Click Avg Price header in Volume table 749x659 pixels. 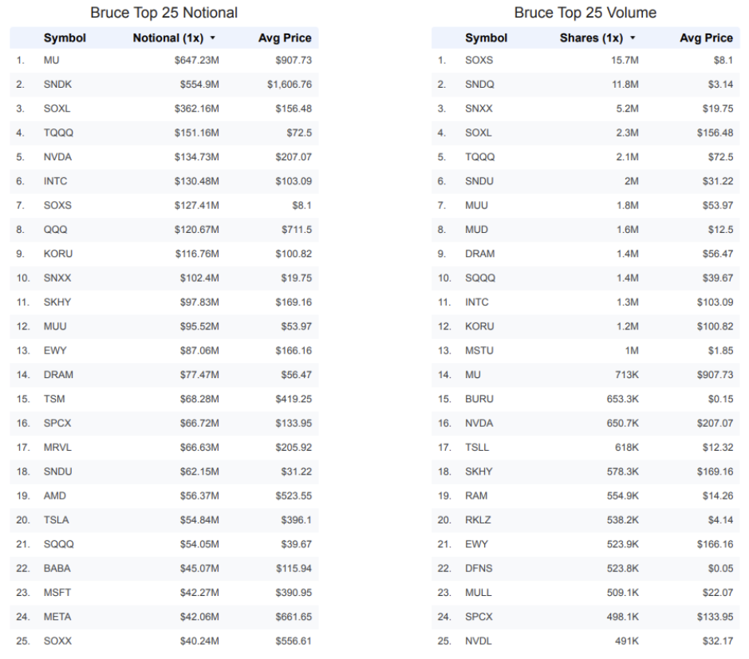[706, 37]
